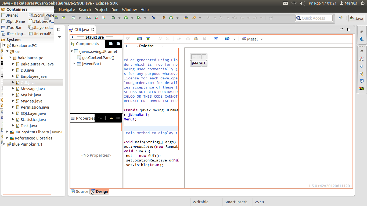
Task: Open the Run menu
Action: pyautogui.click(x=115, y=9)
